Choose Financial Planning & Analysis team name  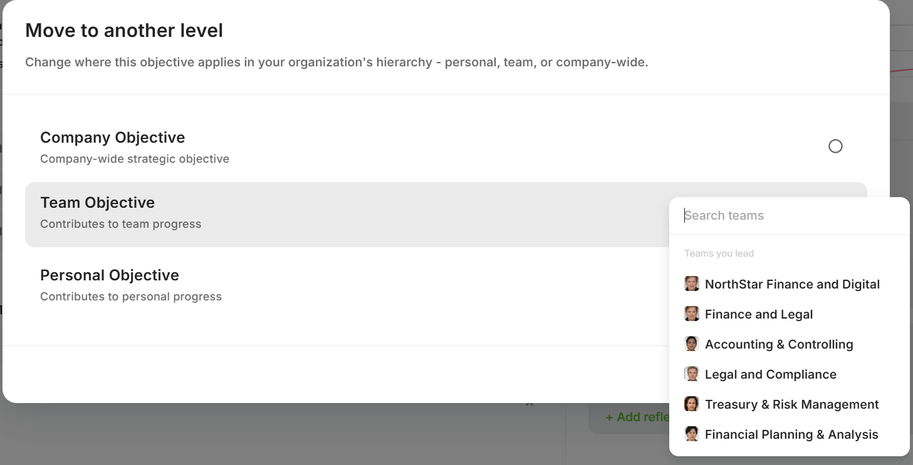(x=791, y=434)
